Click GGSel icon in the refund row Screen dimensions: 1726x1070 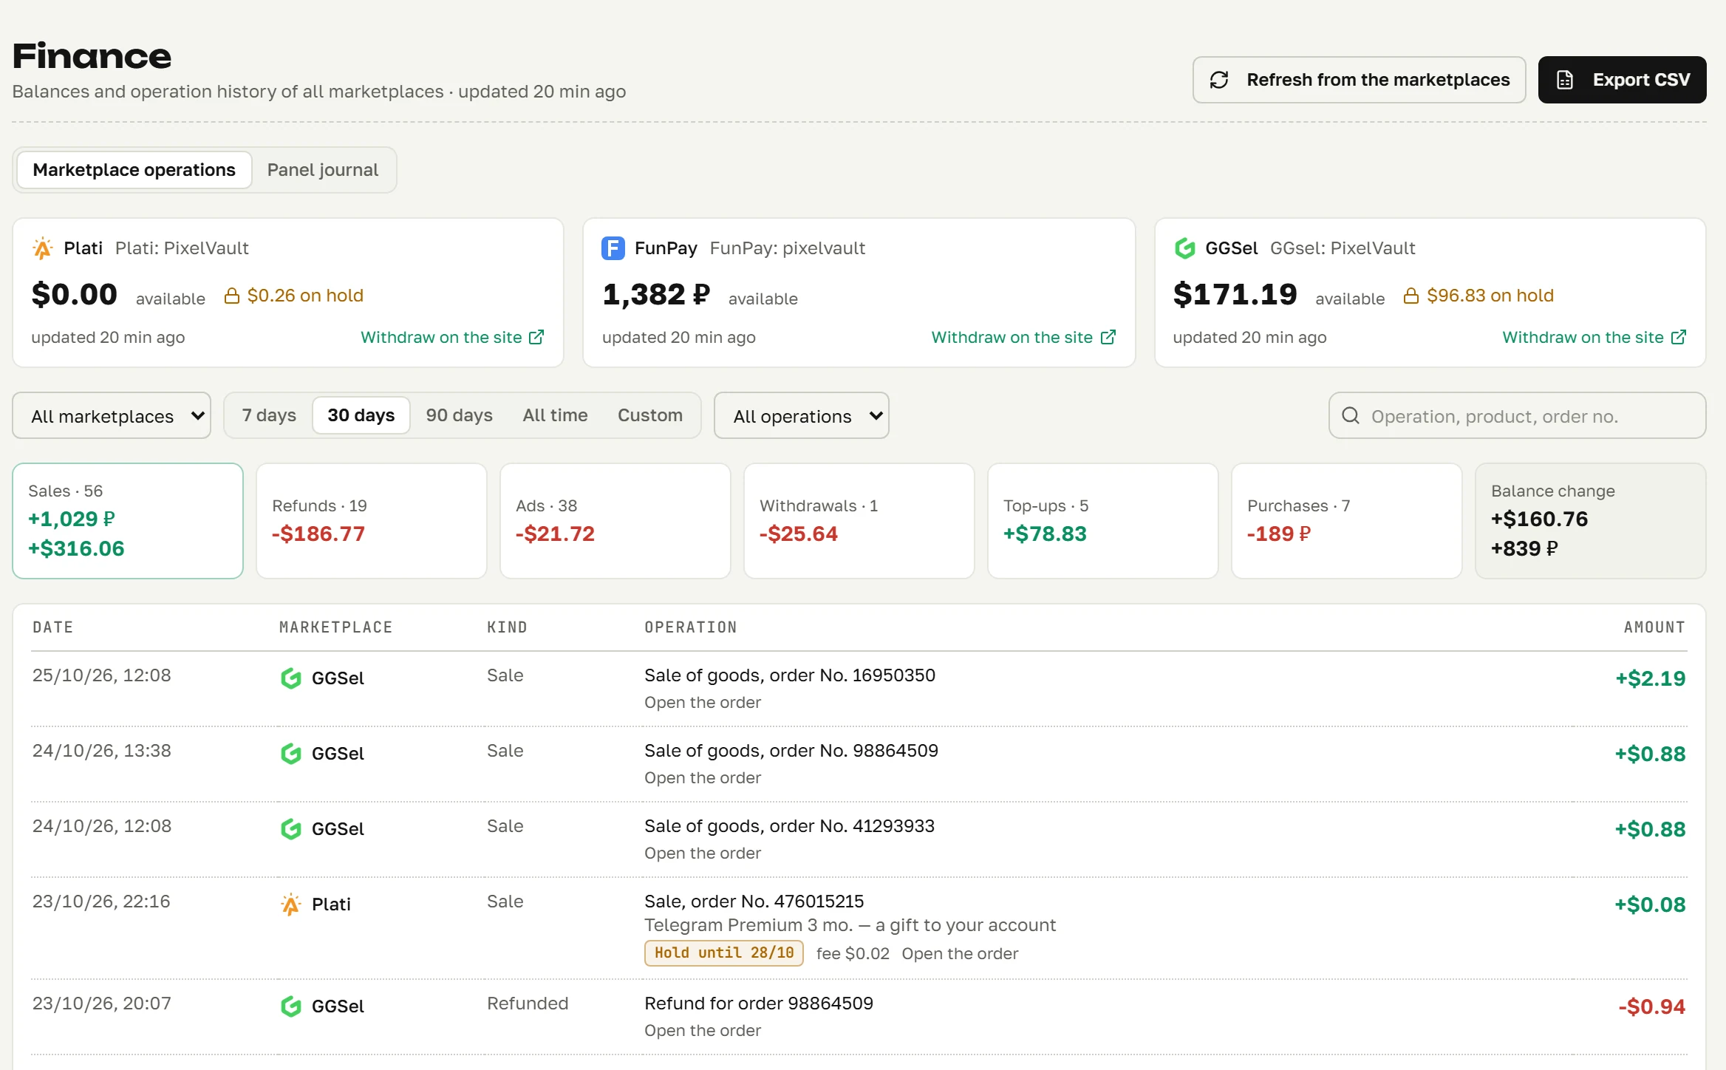291,1006
